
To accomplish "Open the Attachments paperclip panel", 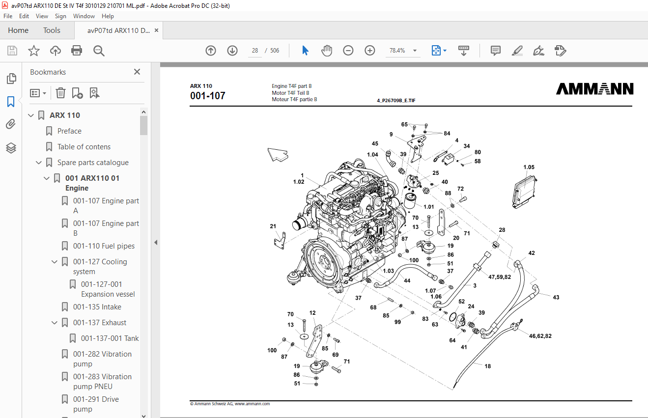I will click(11, 124).
